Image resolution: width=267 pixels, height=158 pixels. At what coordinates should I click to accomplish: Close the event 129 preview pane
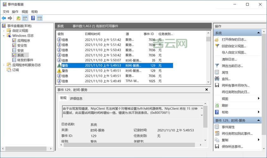tap(207, 89)
